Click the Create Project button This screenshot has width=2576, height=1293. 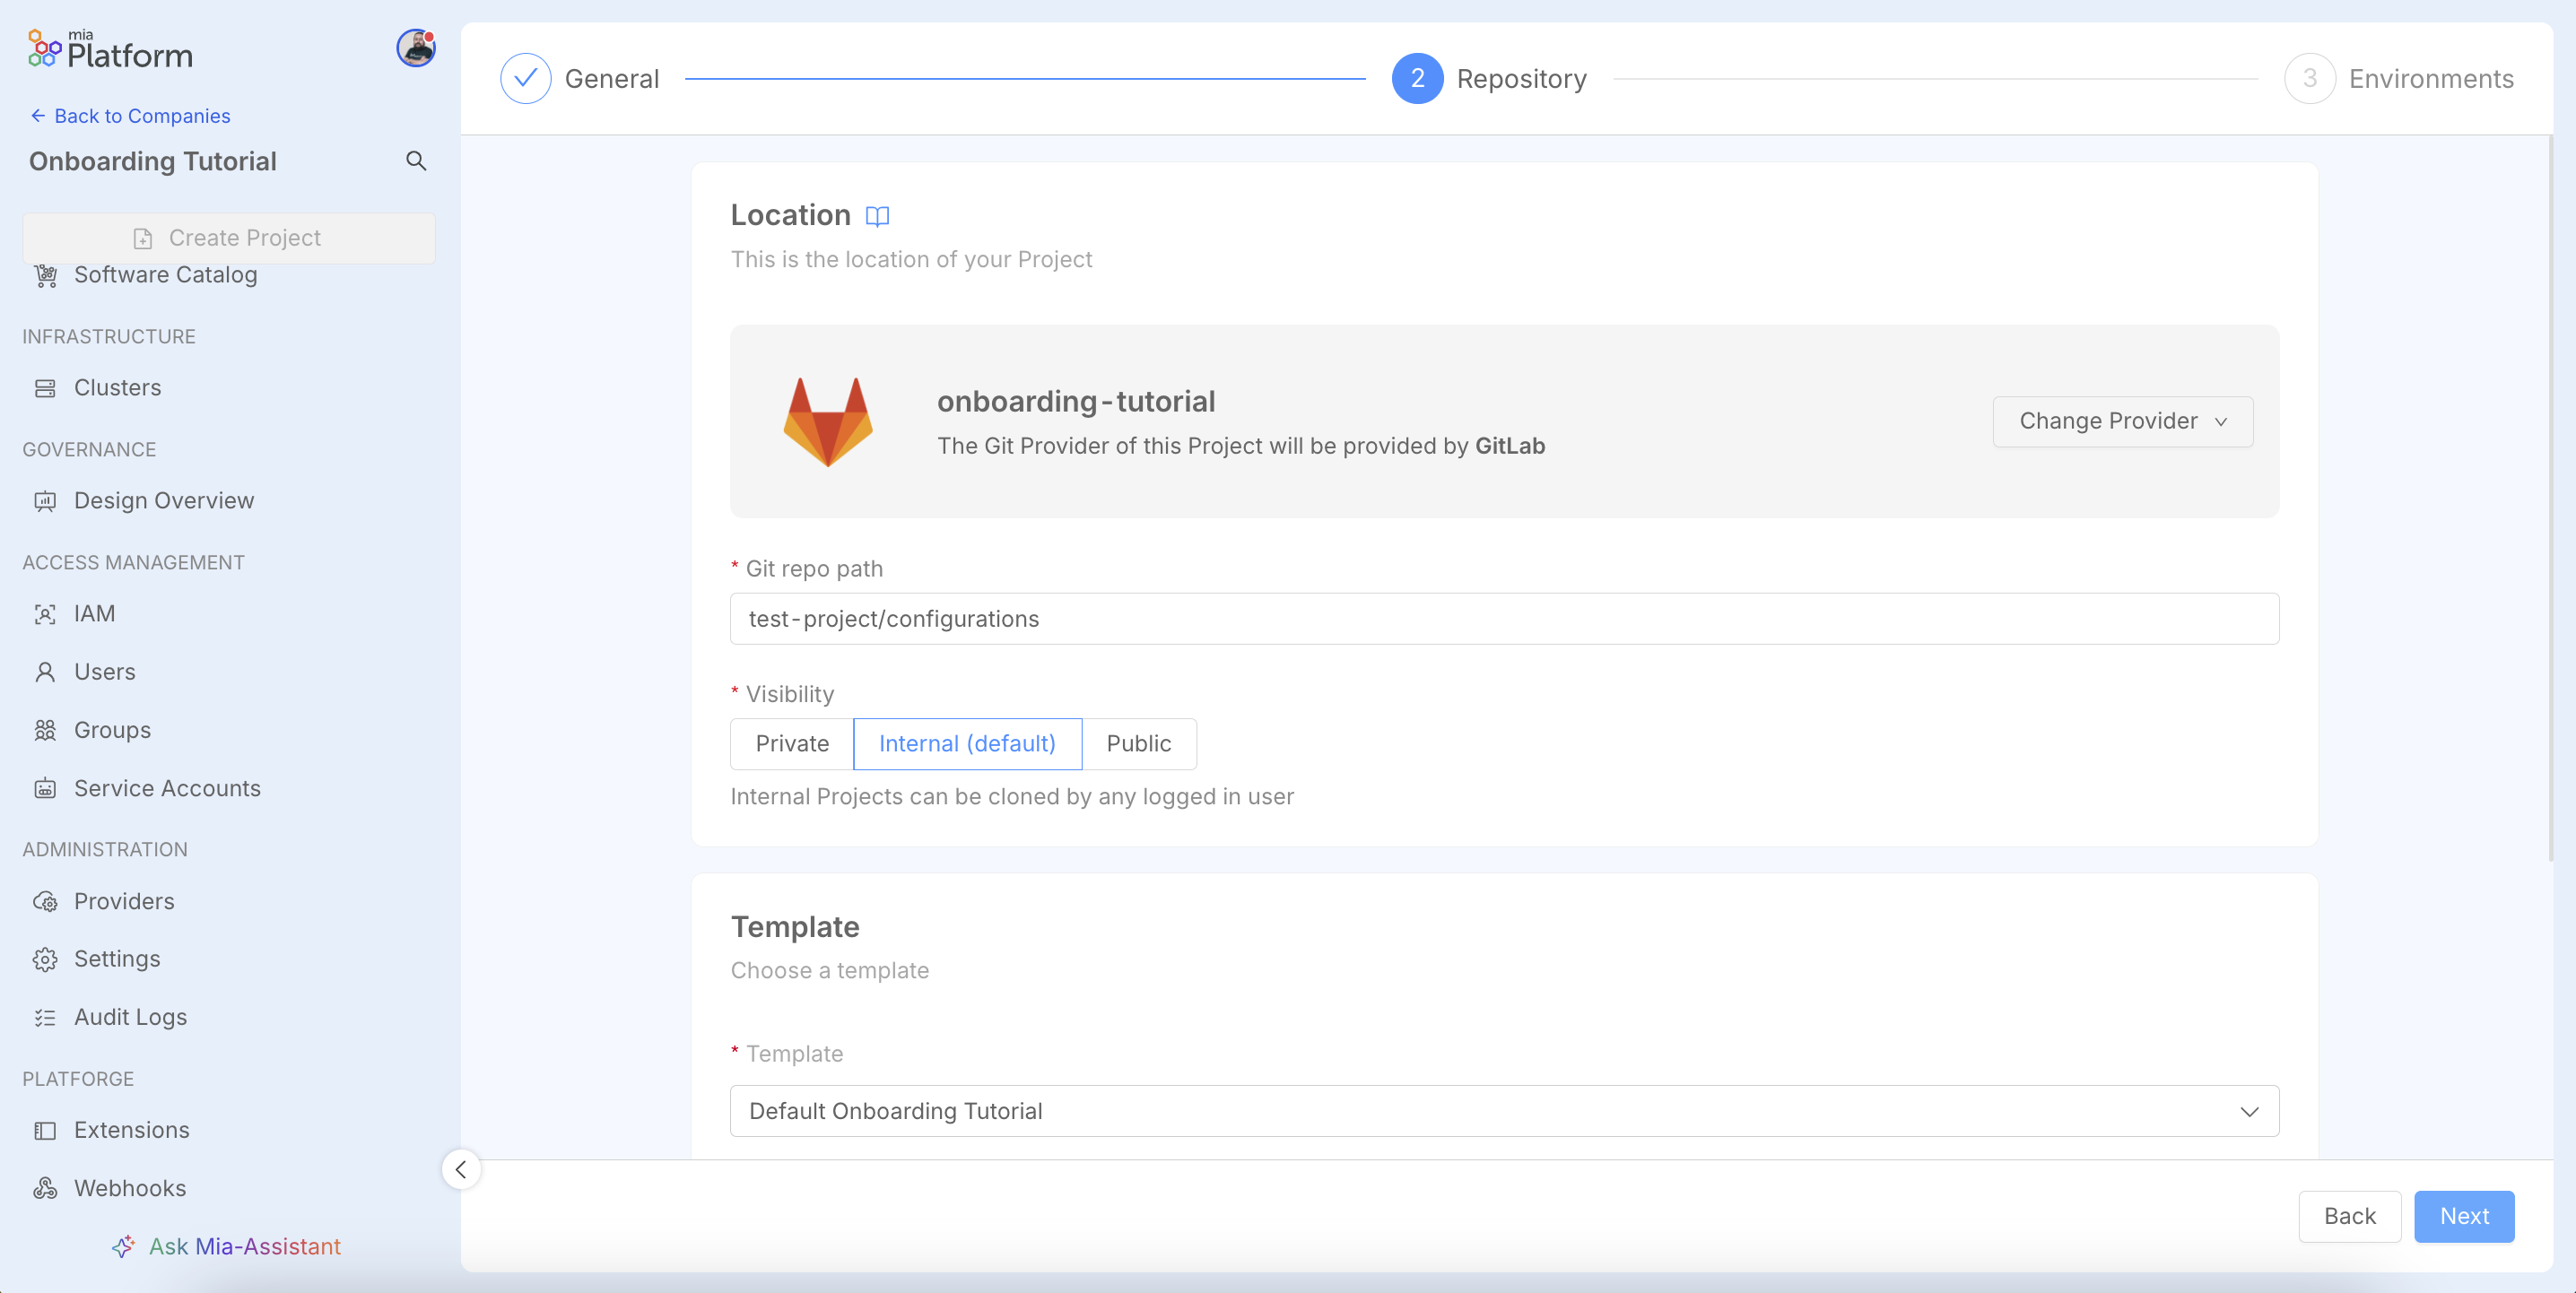coord(229,238)
